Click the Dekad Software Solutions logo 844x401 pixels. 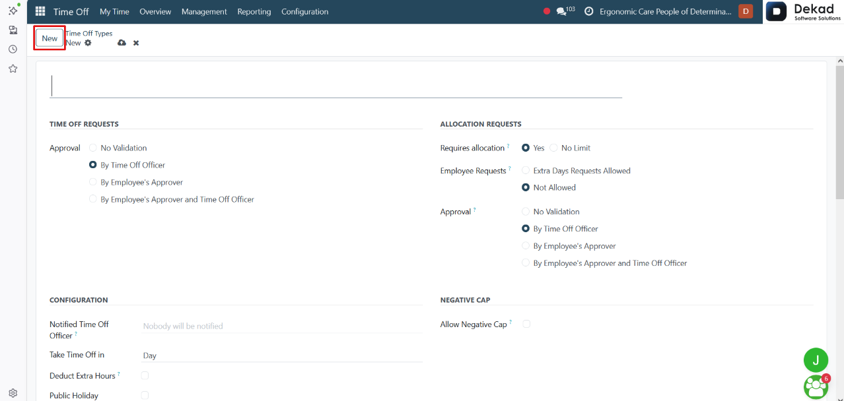pyautogui.click(x=804, y=11)
